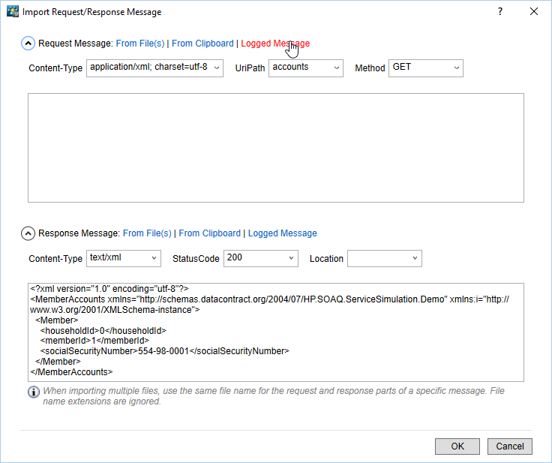Click inside the empty request message box
This screenshot has width=552, height=463.
(x=275, y=147)
